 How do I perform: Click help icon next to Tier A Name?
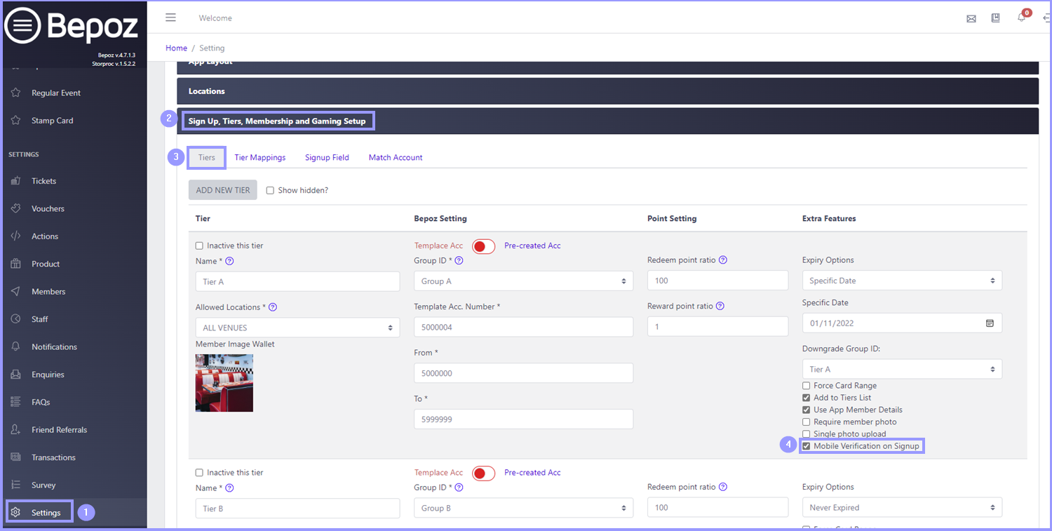[229, 261]
